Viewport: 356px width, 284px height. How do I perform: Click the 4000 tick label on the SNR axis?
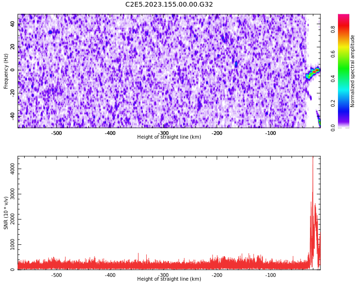13,169
